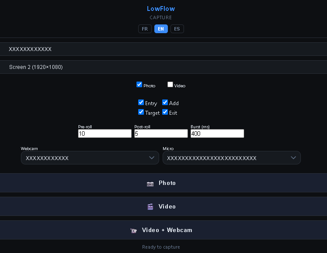The image size is (327, 253).
Task: Toggle the Entry checkbox
Action: [x=141, y=103]
